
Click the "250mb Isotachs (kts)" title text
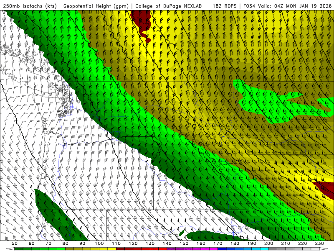tap(30, 6)
